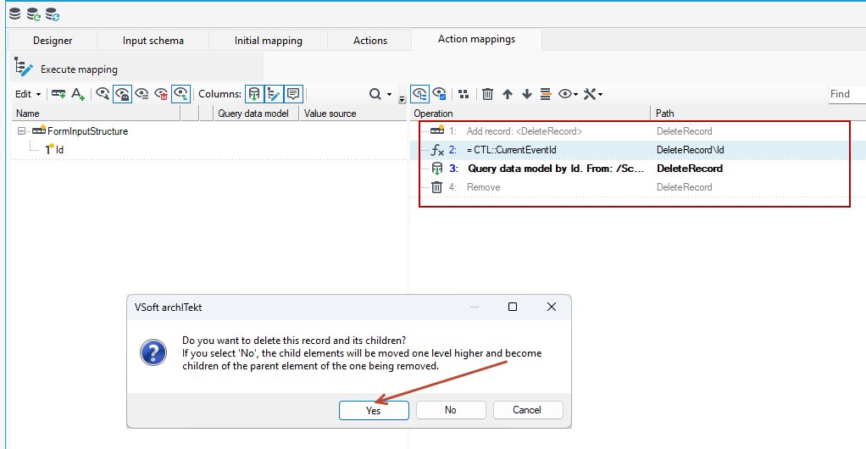Image resolution: width=866 pixels, height=449 pixels.
Task: Select the FormInputStructure tree item
Action: click(x=88, y=131)
